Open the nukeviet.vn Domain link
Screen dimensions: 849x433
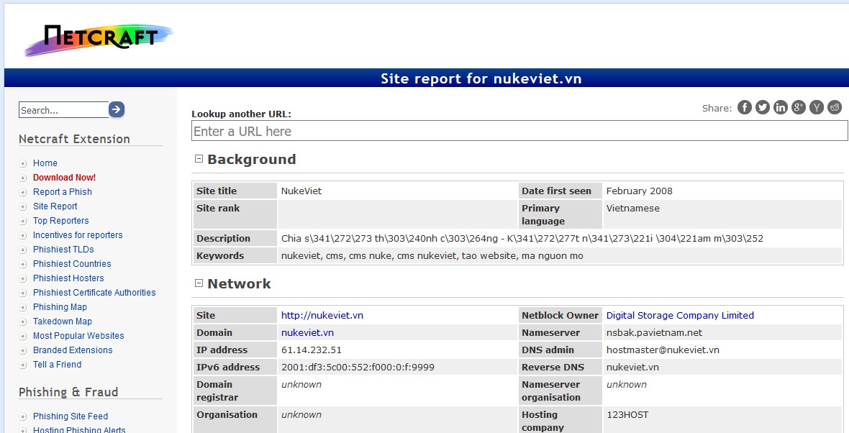pos(307,332)
